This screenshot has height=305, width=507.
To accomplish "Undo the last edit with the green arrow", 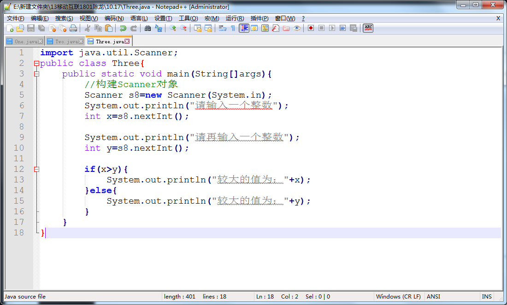I will (123, 29).
